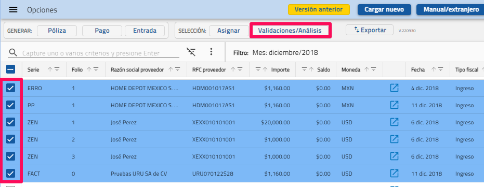
Task: Click the Manual/extranjero button
Action: pos(451,9)
